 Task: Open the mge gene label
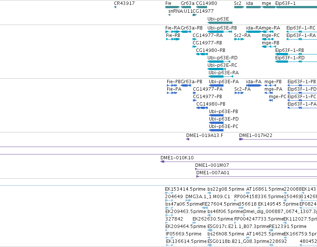pos(266,3)
